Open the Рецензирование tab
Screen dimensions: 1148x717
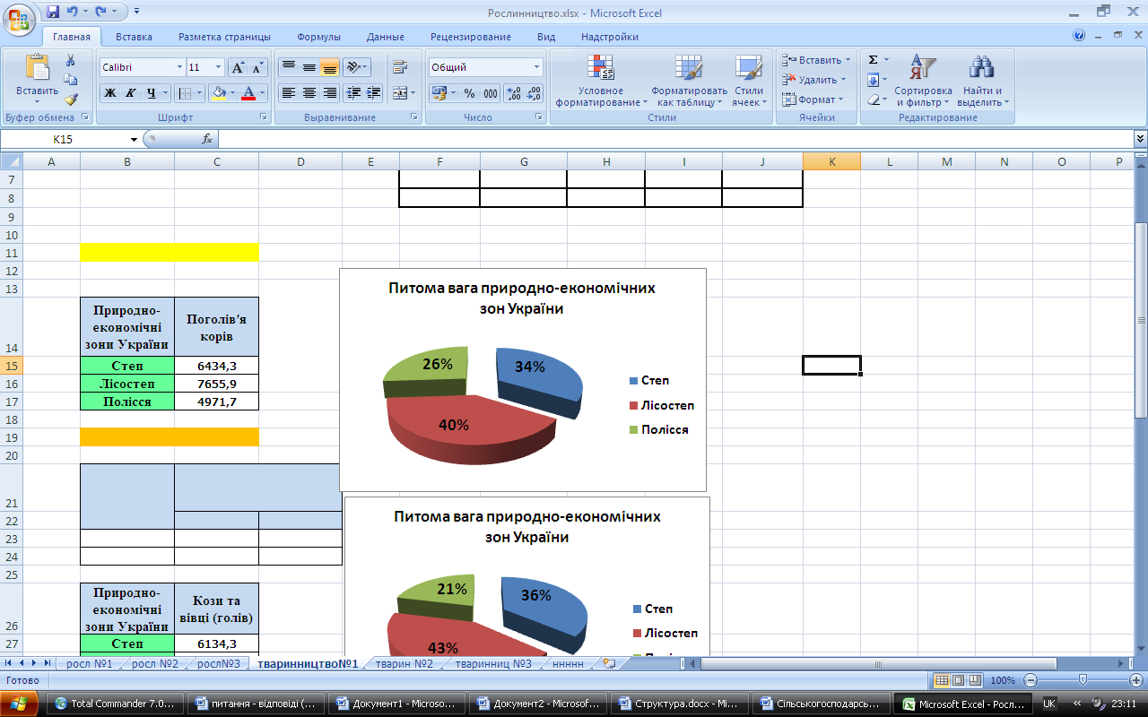point(471,37)
